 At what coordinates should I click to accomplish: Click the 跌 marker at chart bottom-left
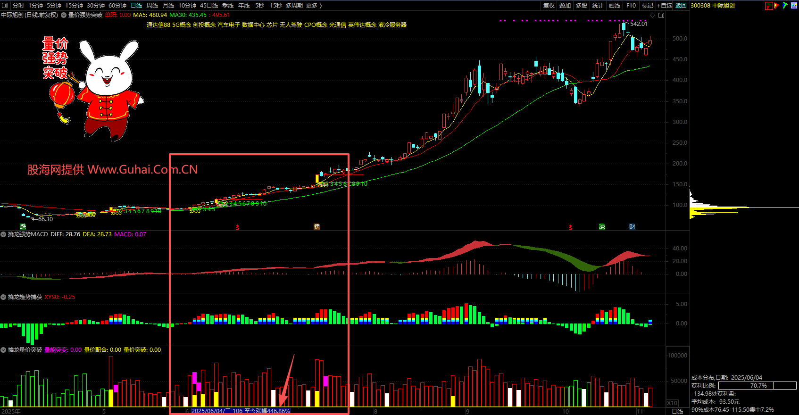tap(23, 227)
